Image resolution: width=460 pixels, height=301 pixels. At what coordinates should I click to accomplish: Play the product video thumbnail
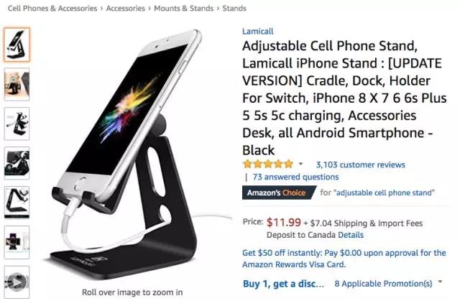click(x=17, y=282)
